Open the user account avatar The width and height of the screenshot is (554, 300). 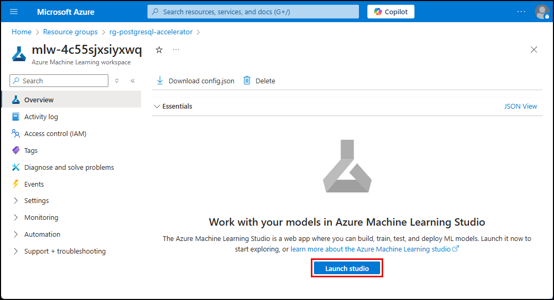542,12
